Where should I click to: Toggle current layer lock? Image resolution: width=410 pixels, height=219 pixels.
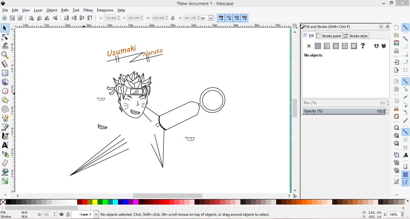[x=68, y=214]
